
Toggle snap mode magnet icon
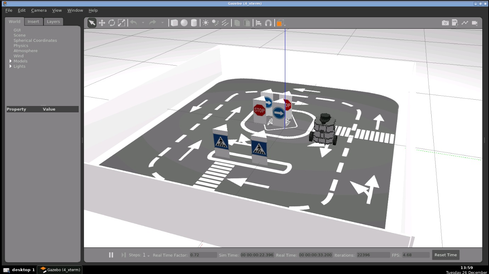pyautogui.click(x=269, y=23)
